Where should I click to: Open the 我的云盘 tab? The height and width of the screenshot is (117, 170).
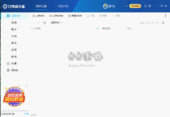pos(41,6)
